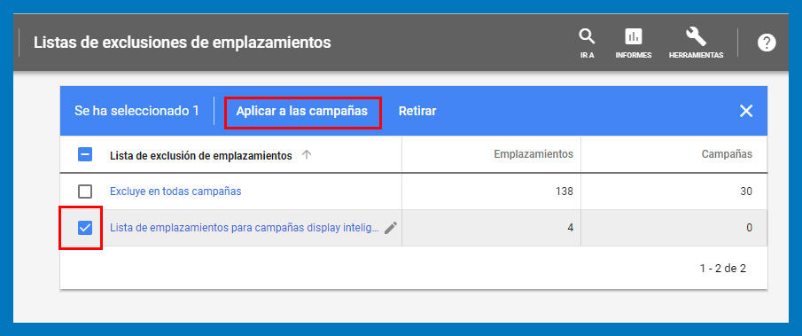Click the 1 - 2 de 2 pagination text
The width and height of the screenshot is (802, 336).
[723, 269]
